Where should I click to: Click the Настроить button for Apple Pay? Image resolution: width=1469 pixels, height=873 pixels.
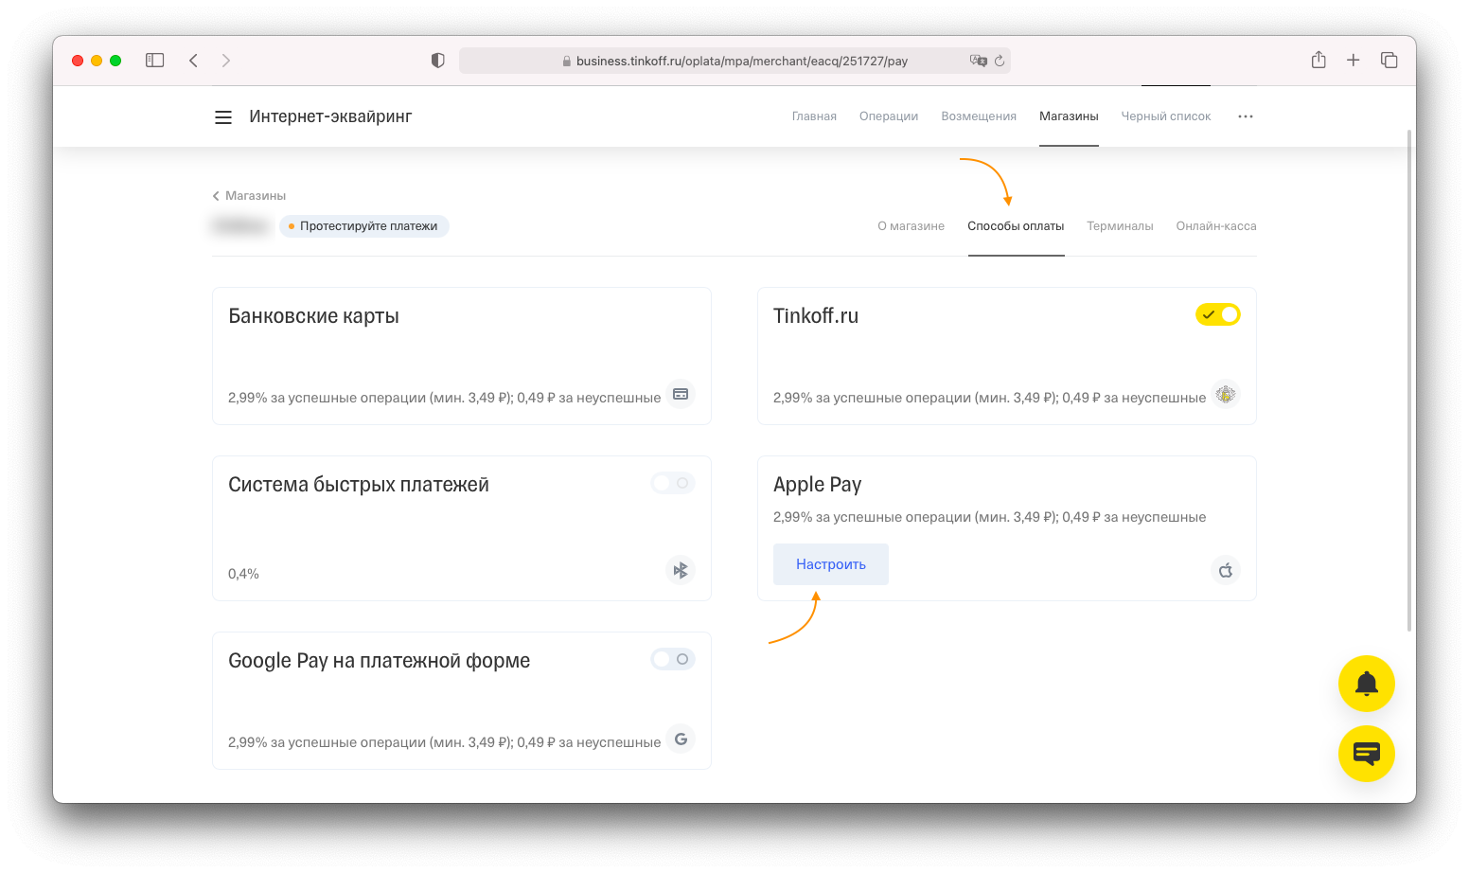pos(831,564)
